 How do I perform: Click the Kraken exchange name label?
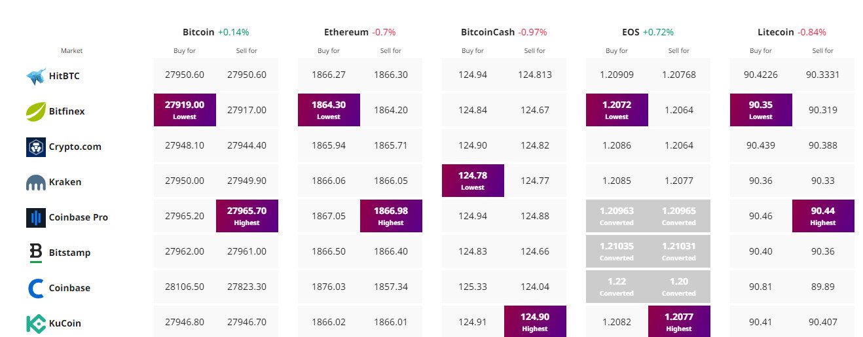[x=65, y=182]
